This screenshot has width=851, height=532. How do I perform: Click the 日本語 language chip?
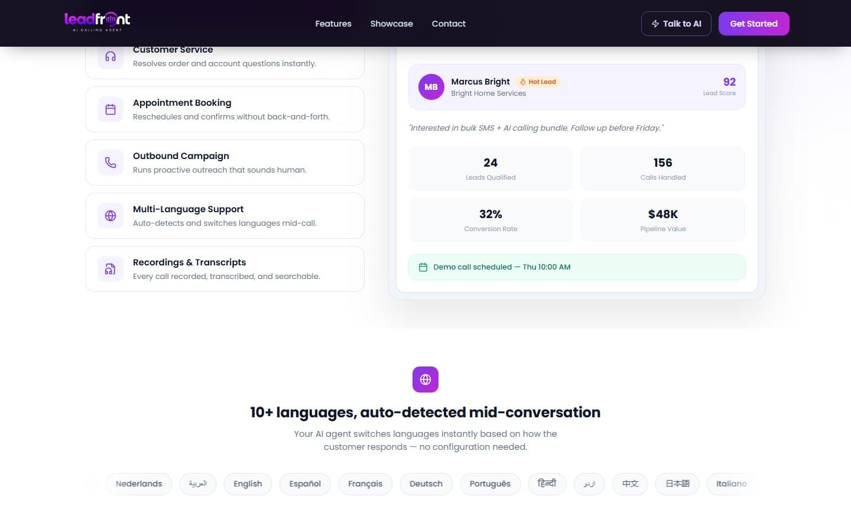[x=677, y=484]
